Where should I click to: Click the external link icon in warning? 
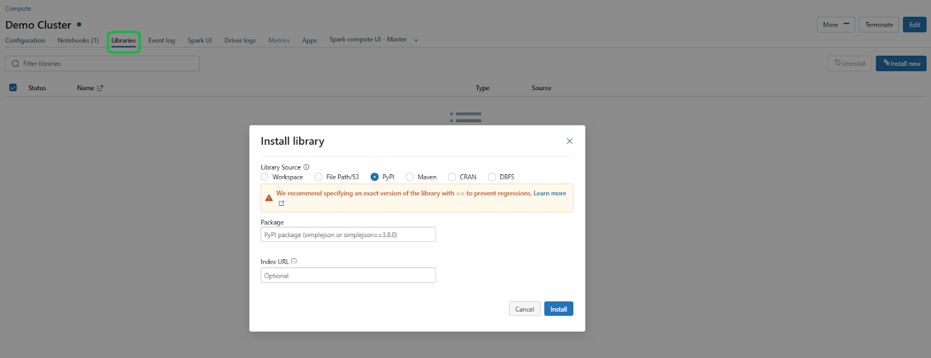tap(282, 203)
